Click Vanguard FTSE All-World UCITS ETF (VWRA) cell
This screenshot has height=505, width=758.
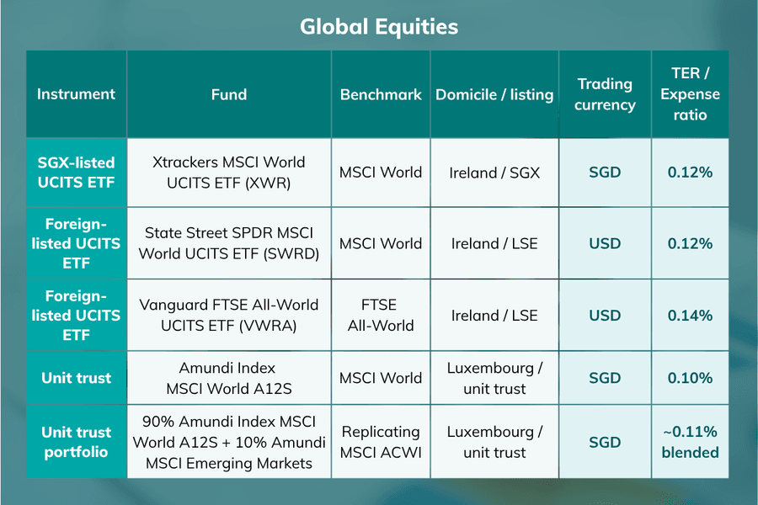click(229, 315)
